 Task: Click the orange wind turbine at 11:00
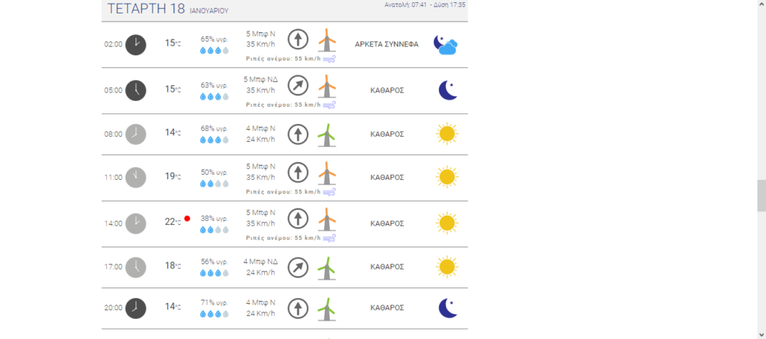click(325, 173)
